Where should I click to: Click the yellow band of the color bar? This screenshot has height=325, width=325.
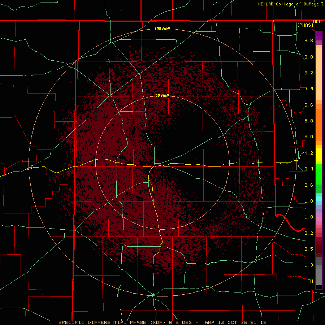click(319, 155)
